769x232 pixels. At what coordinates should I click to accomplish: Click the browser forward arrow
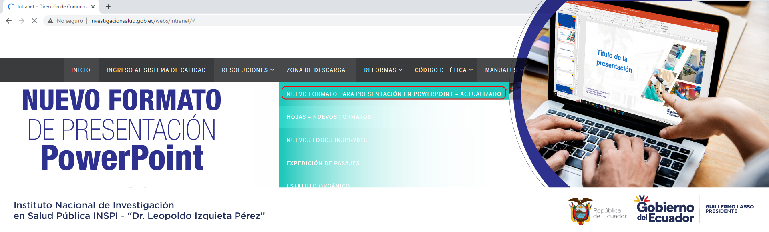coord(22,21)
